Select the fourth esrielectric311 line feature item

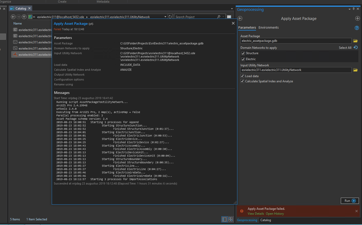point(33,48)
